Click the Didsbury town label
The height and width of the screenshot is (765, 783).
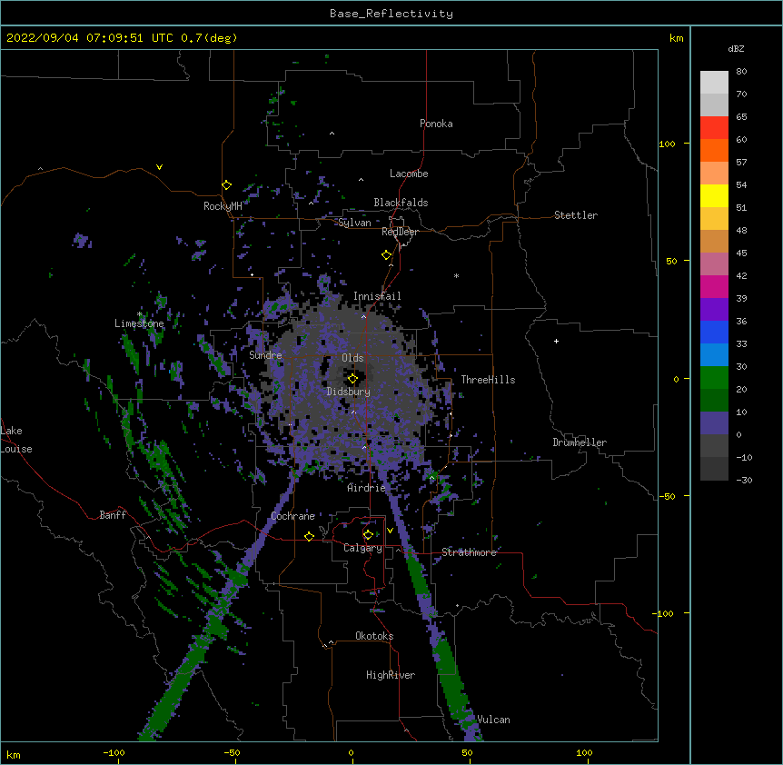pos(349,392)
